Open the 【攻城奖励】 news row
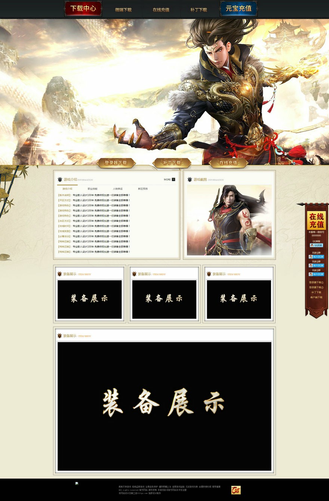Viewport: 329px width, 501px height. pos(94,231)
